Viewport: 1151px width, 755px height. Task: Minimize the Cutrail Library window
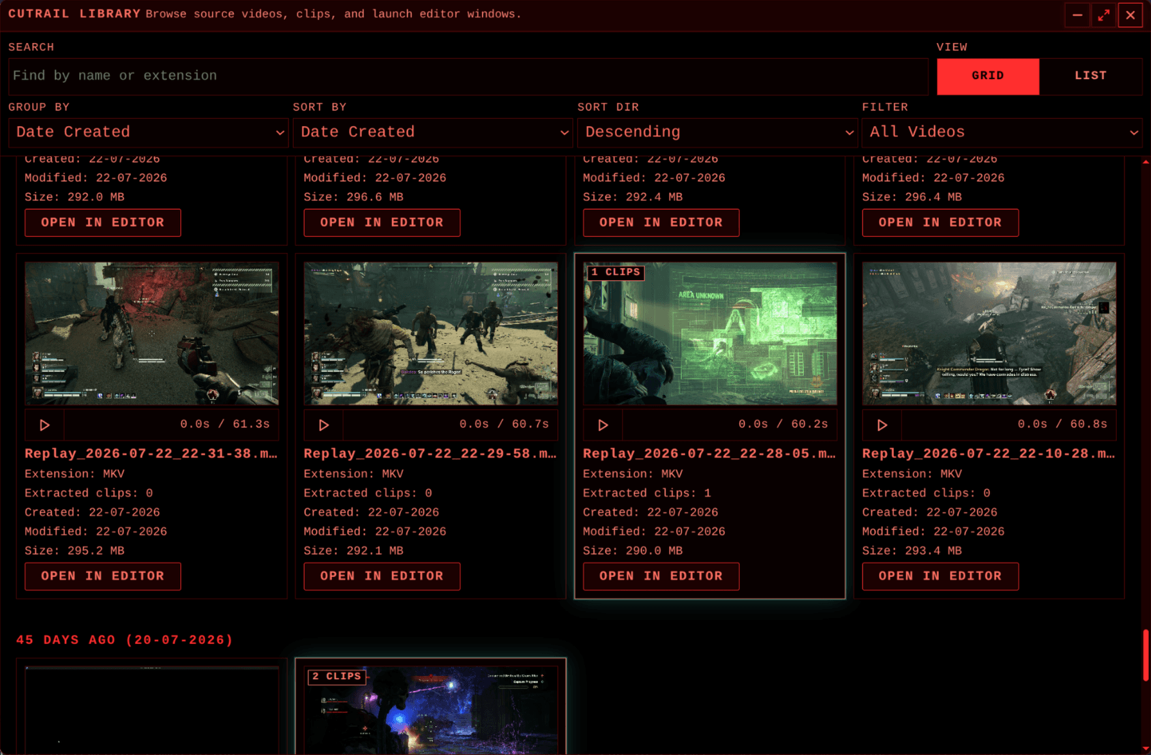point(1077,15)
